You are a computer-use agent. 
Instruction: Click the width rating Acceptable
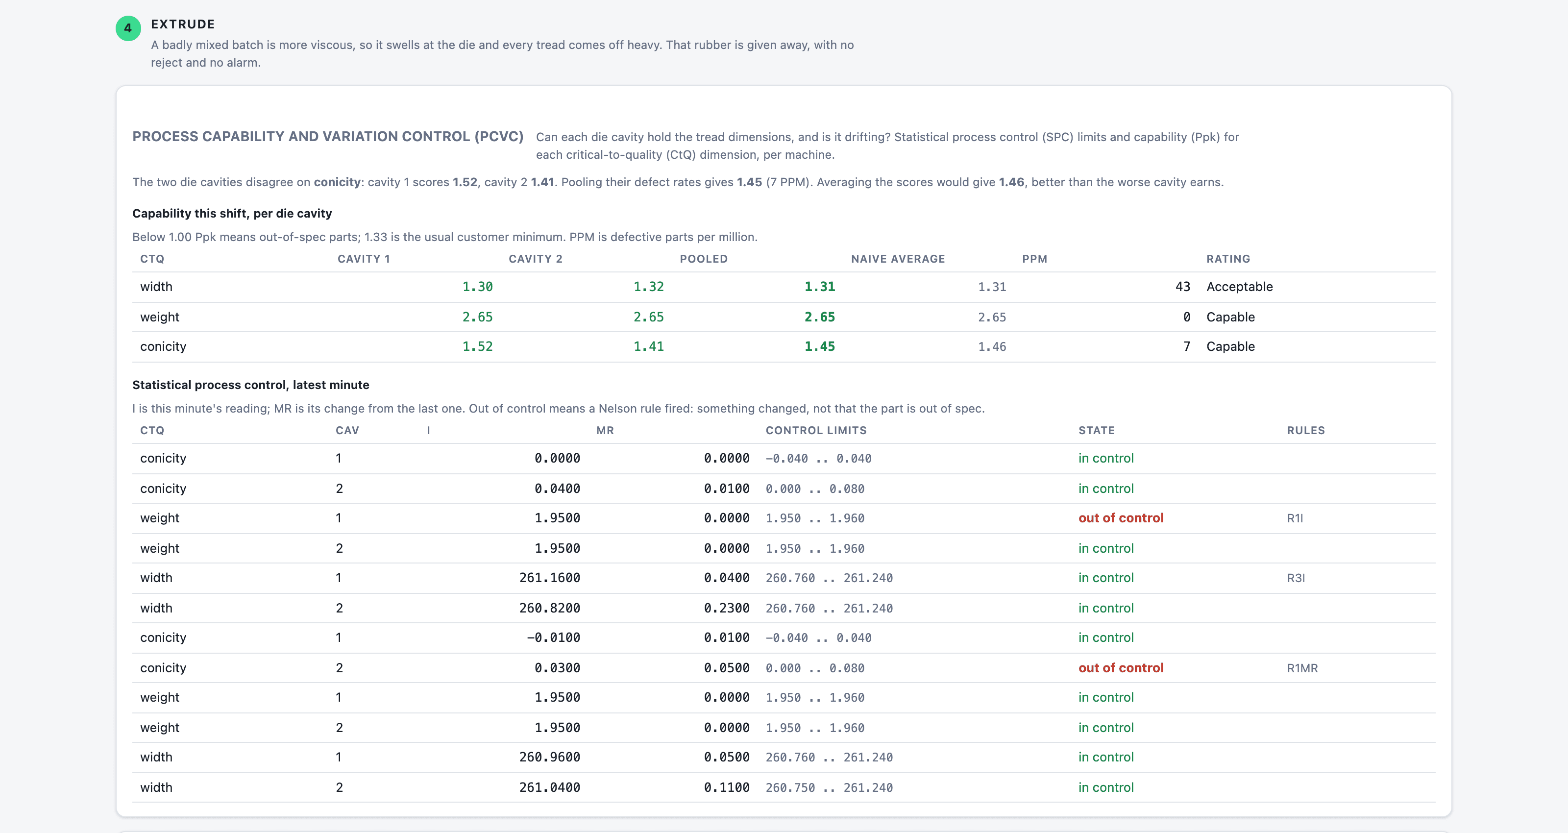[x=1239, y=287]
